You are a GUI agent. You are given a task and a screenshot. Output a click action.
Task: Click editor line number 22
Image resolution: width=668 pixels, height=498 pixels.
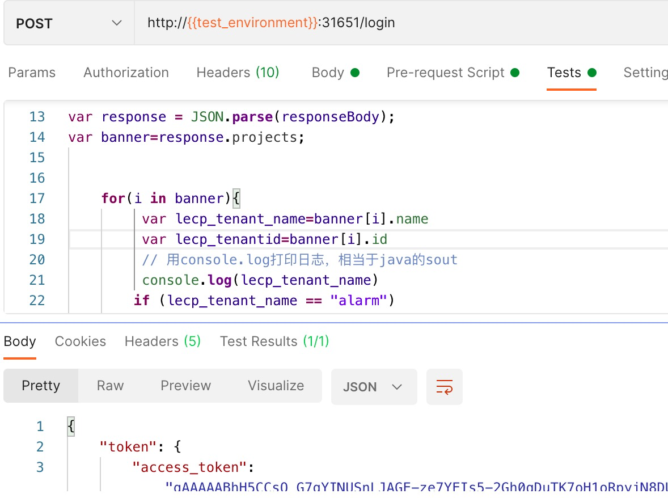click(37, 301)
